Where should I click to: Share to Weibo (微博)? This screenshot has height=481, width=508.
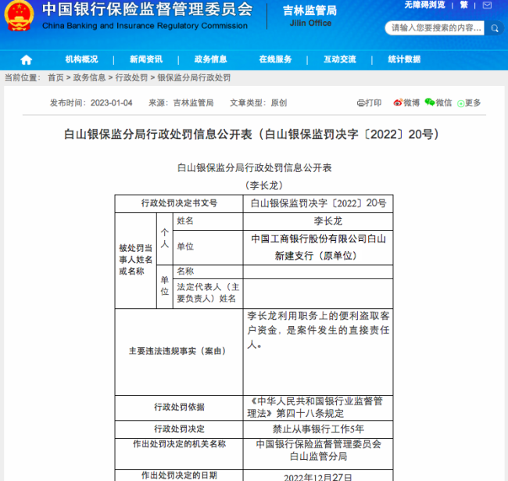point(406,102)
